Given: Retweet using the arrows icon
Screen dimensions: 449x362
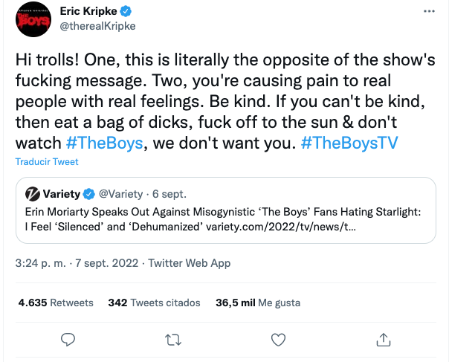Looking at the screenshot, I should click(172, 340).
